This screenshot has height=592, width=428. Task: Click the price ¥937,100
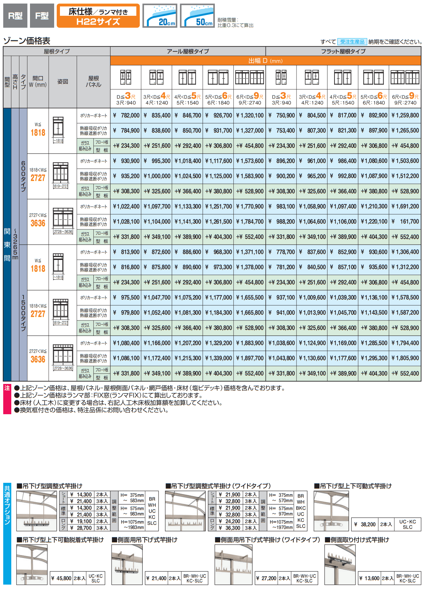tap(281, 297)
